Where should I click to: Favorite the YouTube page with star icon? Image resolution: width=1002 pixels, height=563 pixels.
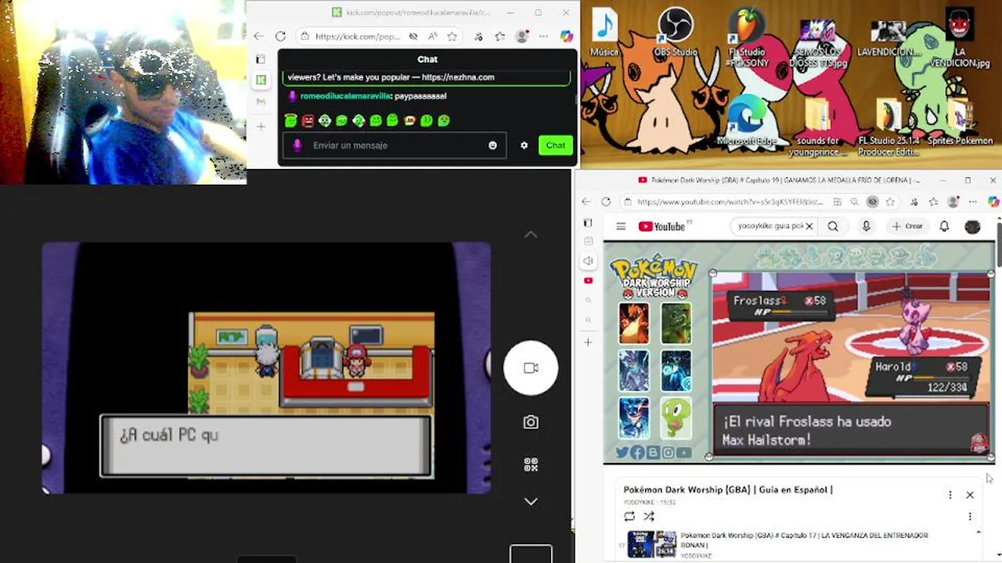pyautogui.click(x=890, y=202)
